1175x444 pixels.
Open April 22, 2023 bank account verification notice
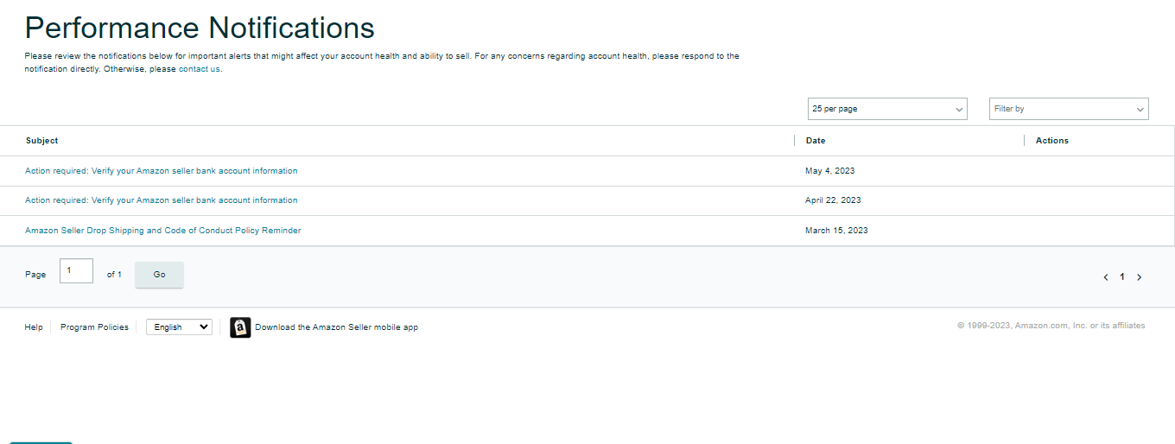[161, 200]
